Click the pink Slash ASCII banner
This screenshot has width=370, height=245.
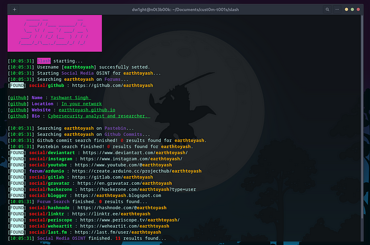[55, 33]
